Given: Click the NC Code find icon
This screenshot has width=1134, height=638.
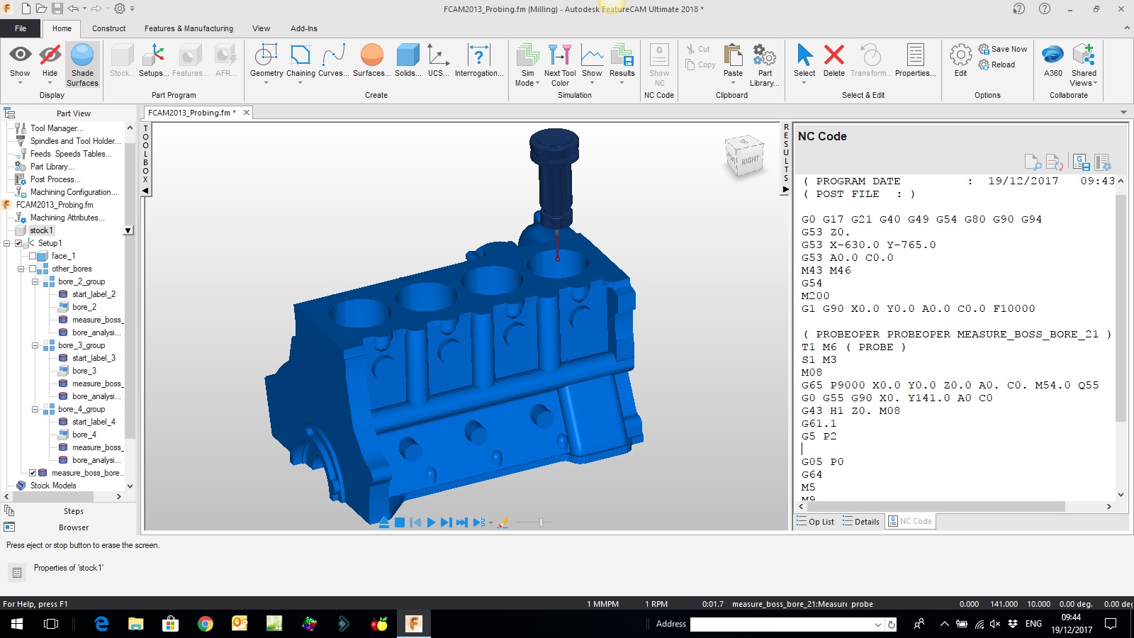Looking at the screenshot, I should tap(1032, 162).
